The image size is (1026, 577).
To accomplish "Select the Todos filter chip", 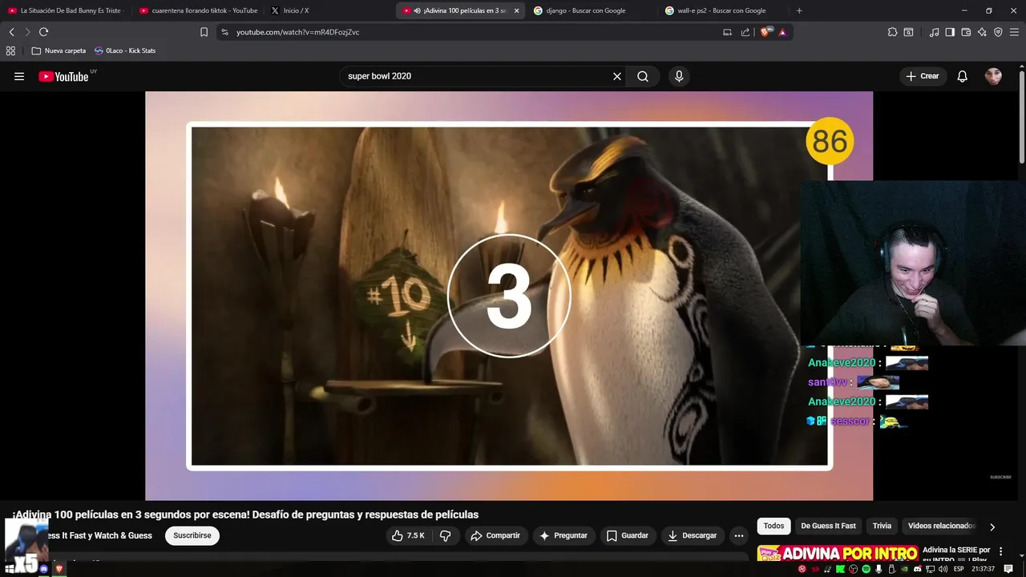I will pyautogui.click(x=774, y=526).
